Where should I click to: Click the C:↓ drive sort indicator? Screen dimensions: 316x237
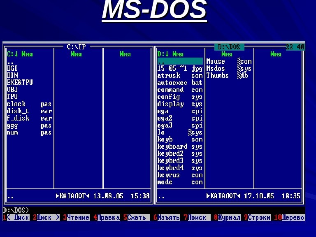tap(12, 54)
